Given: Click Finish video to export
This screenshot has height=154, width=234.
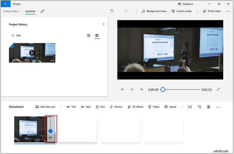Looking at the screenshot, I should tap(212, 11).
